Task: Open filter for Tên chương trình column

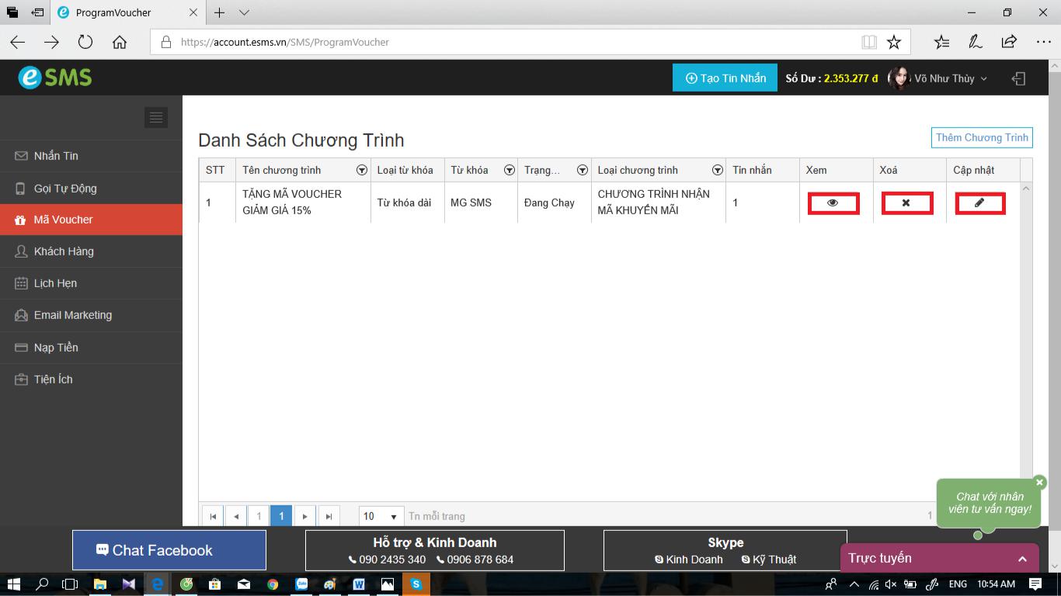Action: 361,170
